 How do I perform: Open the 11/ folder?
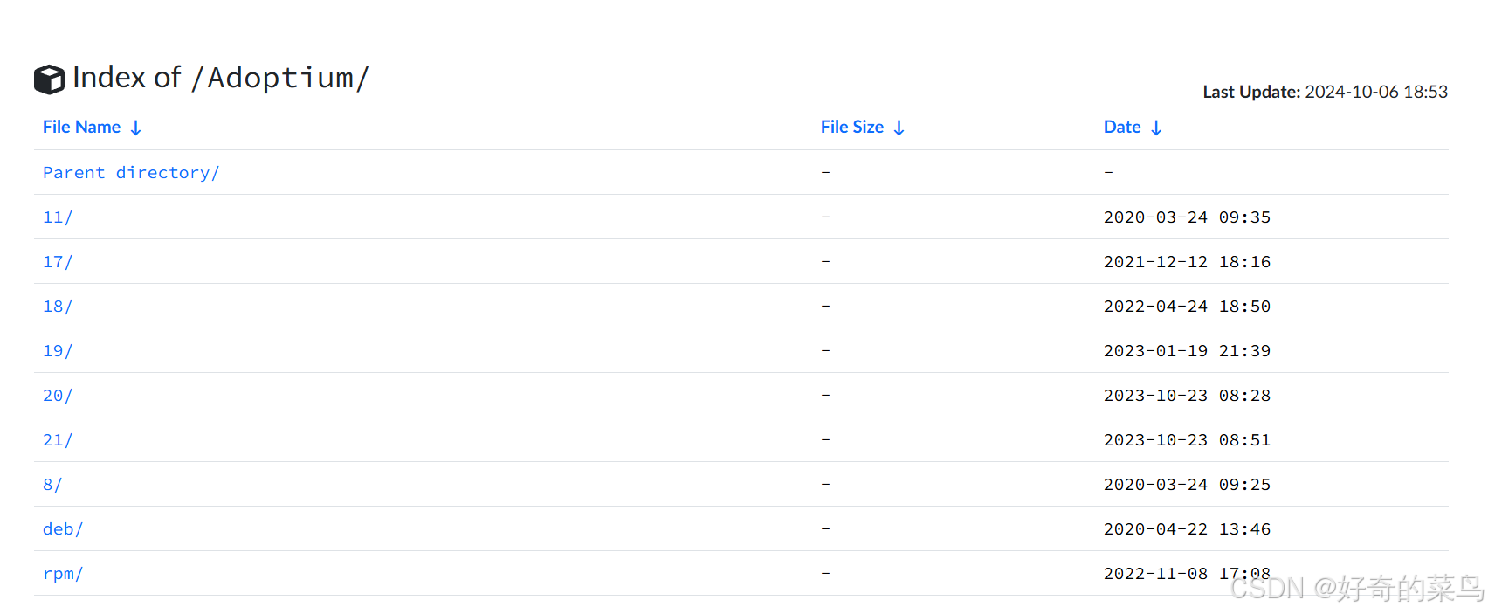click(x=58, y=217)
